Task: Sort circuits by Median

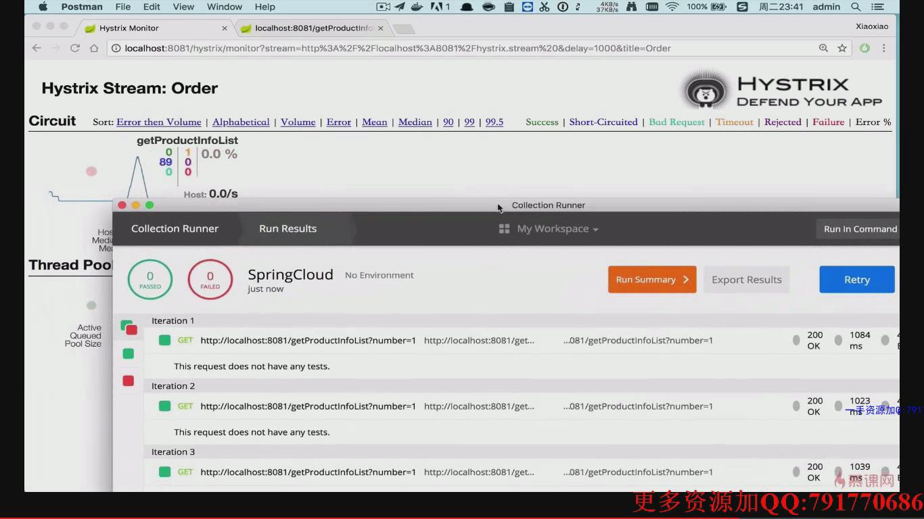Action: click(x=415, y=122)
